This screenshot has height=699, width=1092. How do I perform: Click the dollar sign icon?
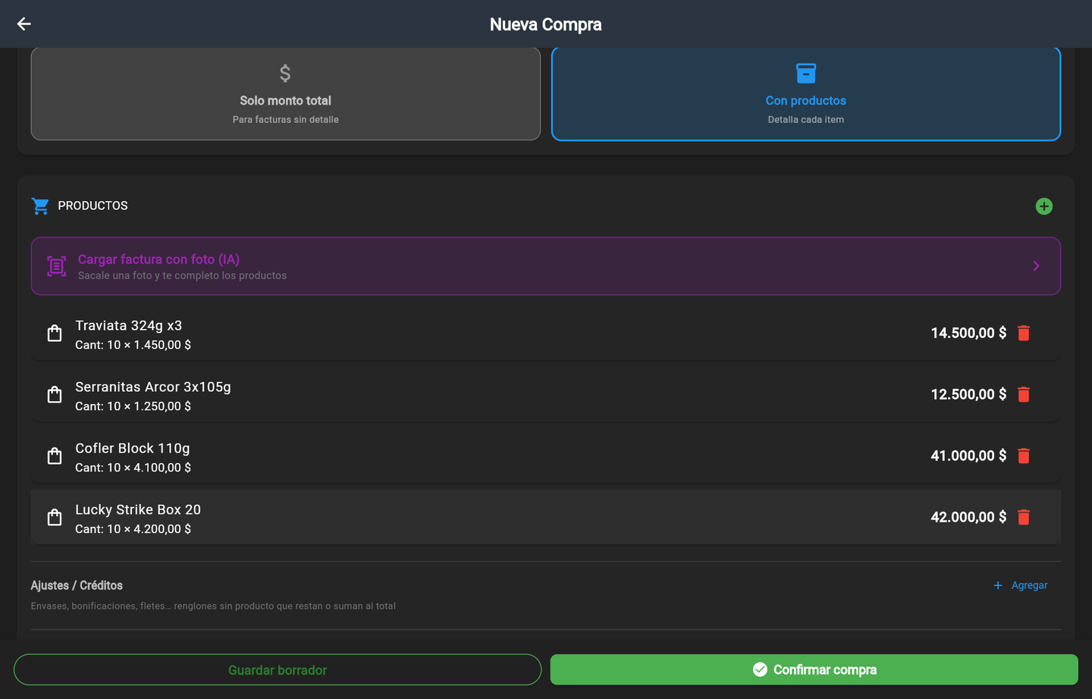point(285,74)
